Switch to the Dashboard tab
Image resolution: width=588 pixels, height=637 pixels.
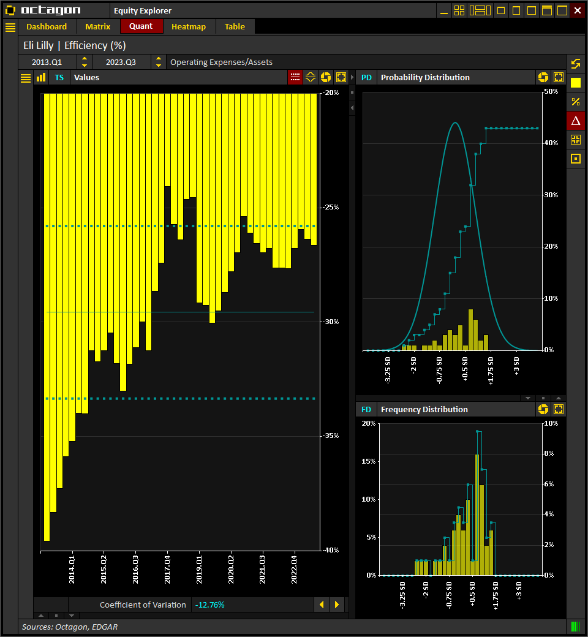click(47, 26)
